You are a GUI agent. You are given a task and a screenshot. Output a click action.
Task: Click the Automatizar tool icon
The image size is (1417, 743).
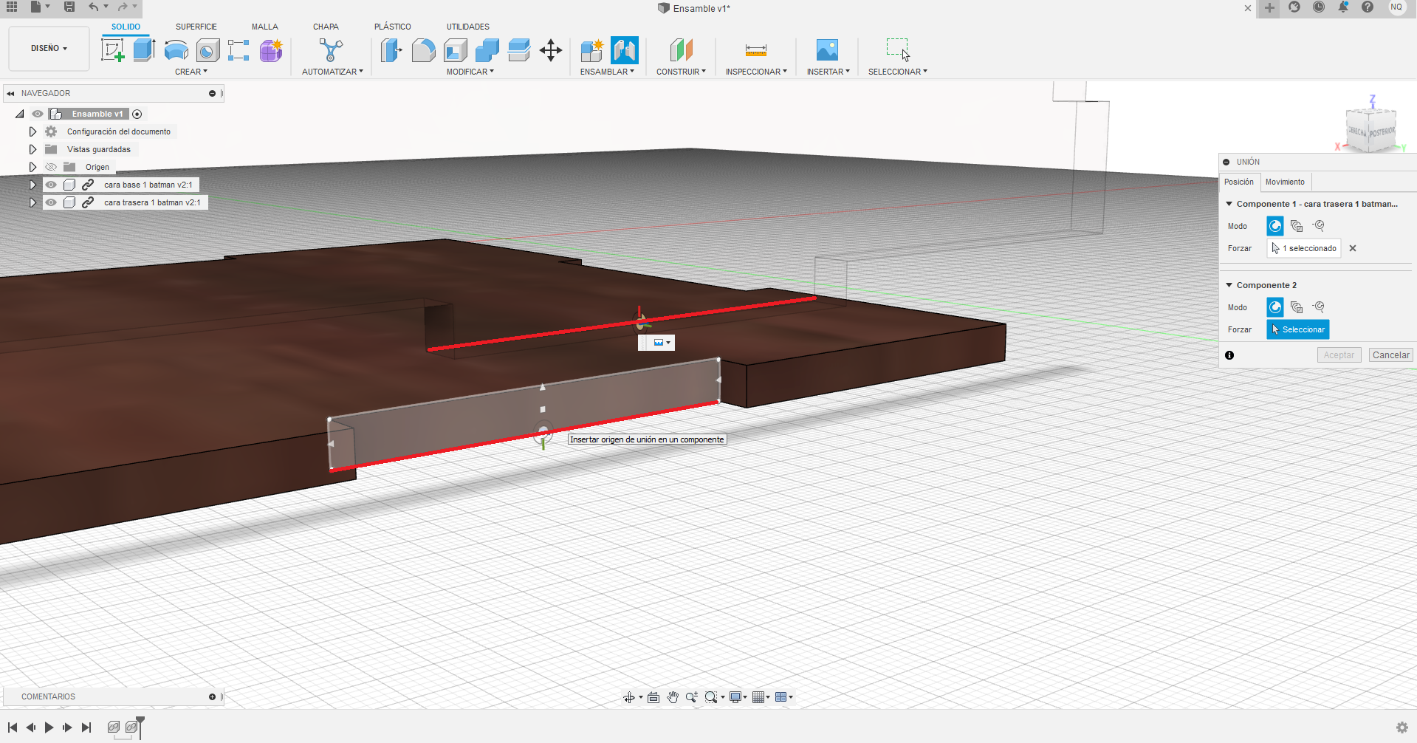331,50
